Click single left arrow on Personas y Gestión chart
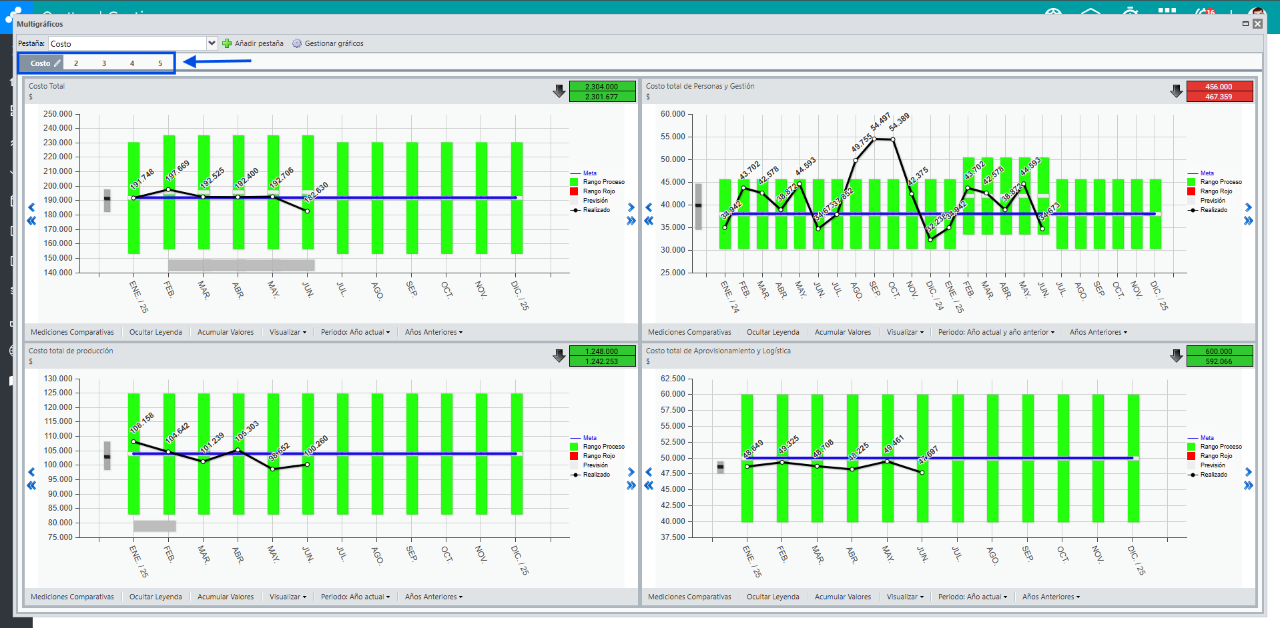The height and width of the screenshot is (628, 1280). click(x=649, y=207)
